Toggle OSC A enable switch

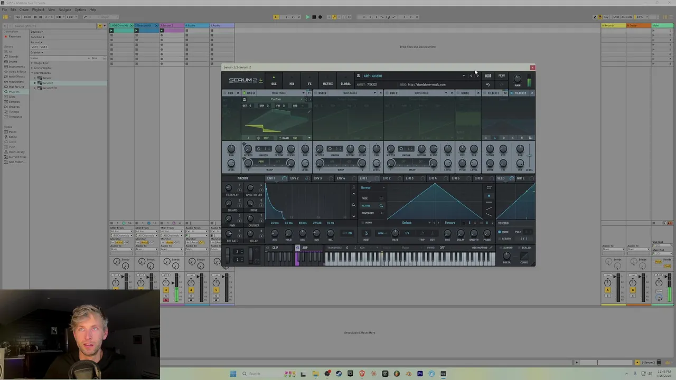[245, 93]
